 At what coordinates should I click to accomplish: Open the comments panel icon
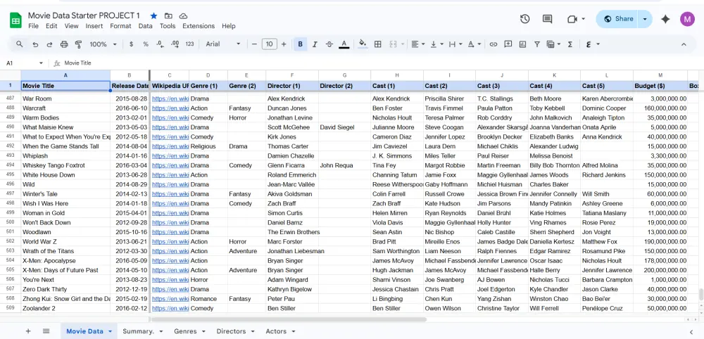click(x=547, y=19)
